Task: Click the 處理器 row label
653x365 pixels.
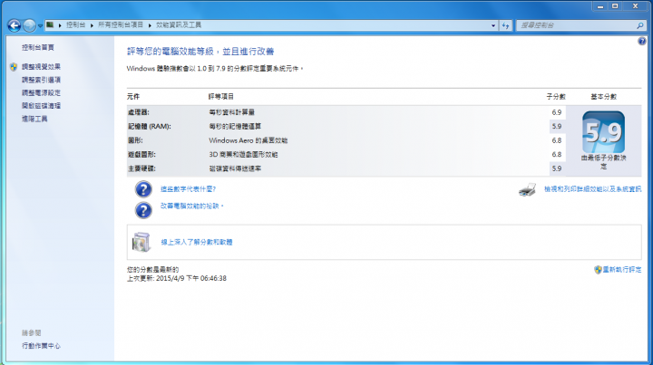Action: click(139, 112)
